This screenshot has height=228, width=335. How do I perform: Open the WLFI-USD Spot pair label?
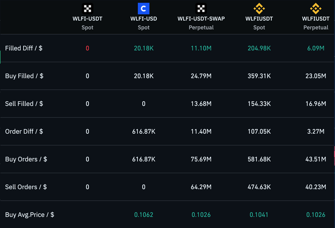[x=144, y=19]
